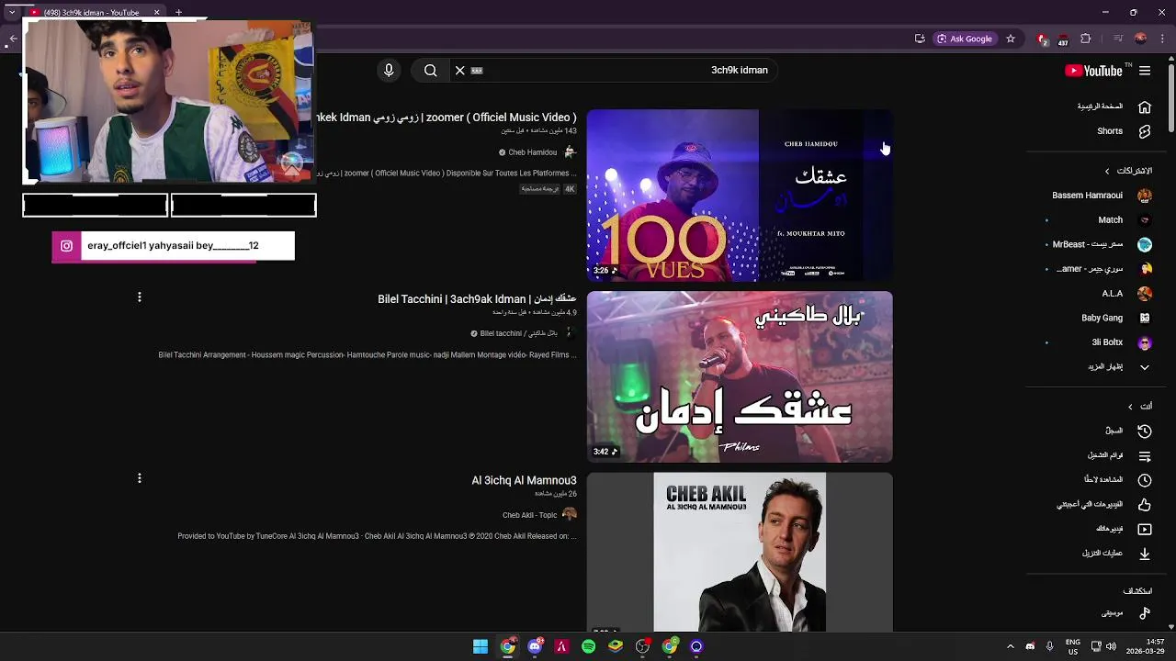
Task: Toggle the YouTube hamburger guide menu
Action: click(x=1145, y=71)
